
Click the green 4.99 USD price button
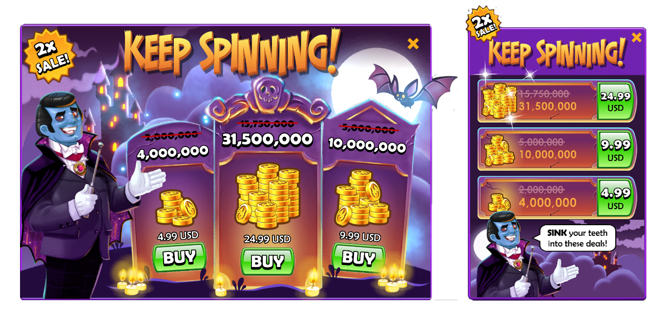tap(615, 197)
